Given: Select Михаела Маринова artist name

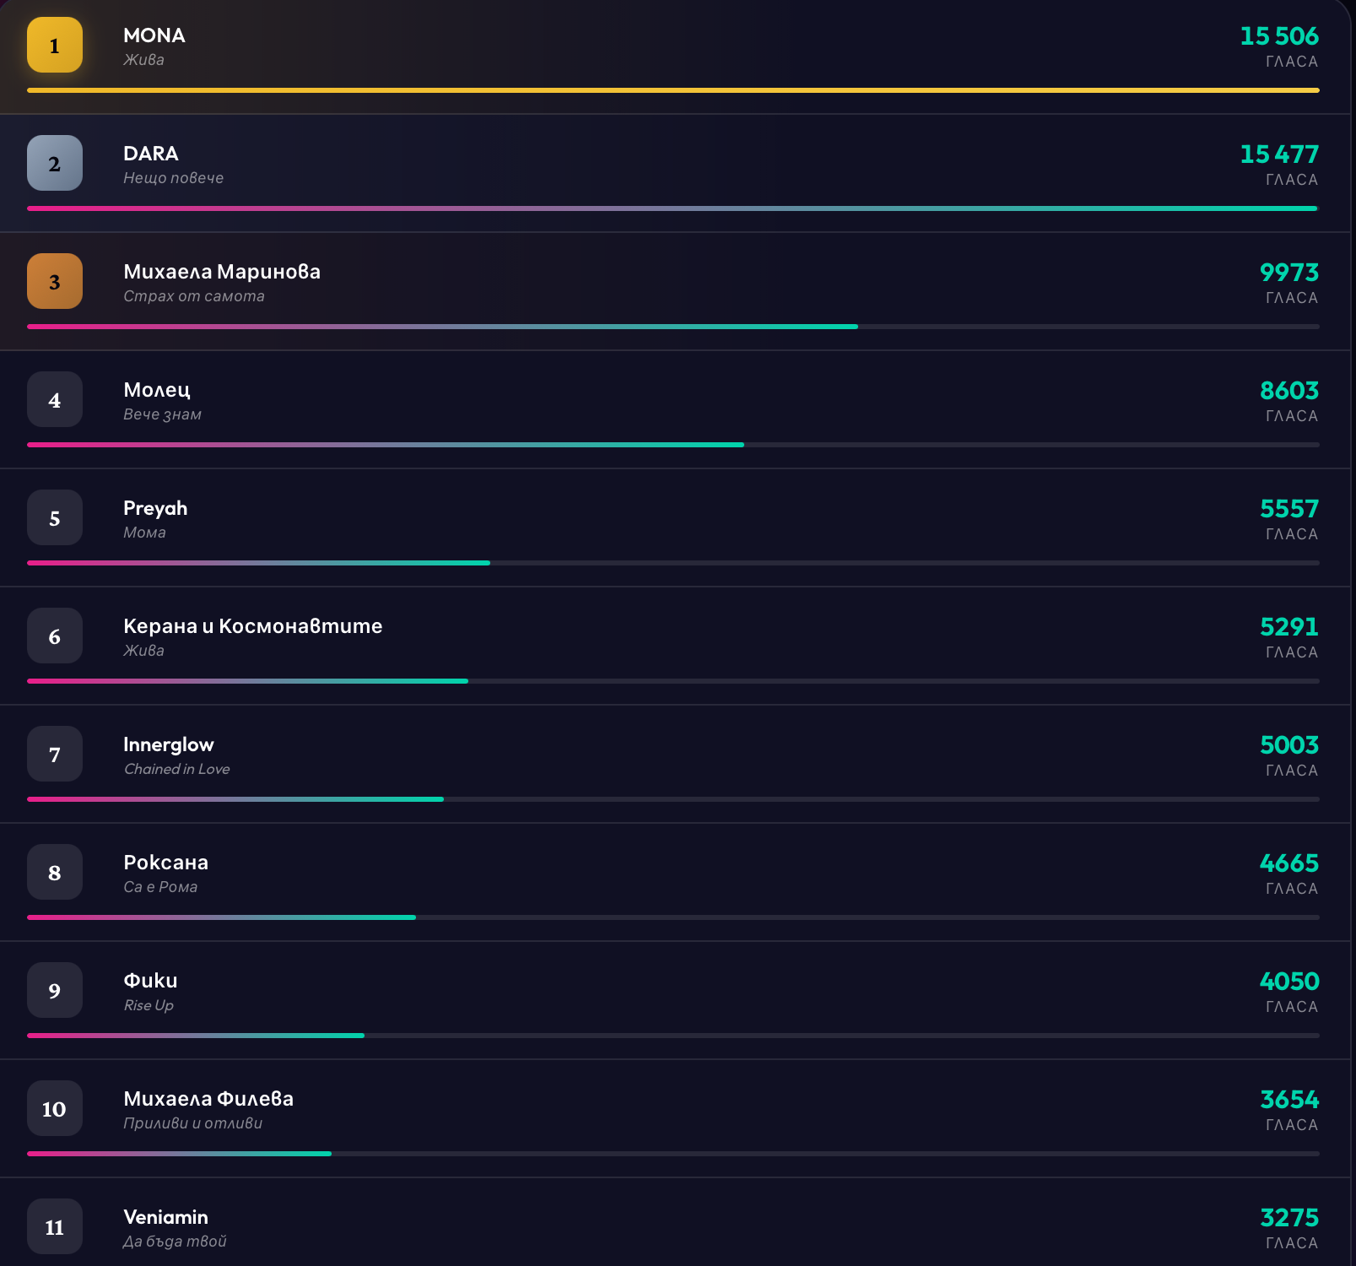Looking at the screenshot, I should [221, 272].
